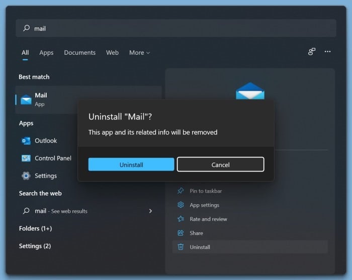
Task: Click the Mail app envelope icon in Best match
Action: pos(26,100)
